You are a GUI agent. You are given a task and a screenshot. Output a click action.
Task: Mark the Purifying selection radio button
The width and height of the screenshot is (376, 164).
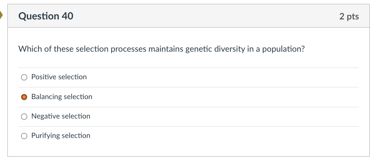click(24, 136)
